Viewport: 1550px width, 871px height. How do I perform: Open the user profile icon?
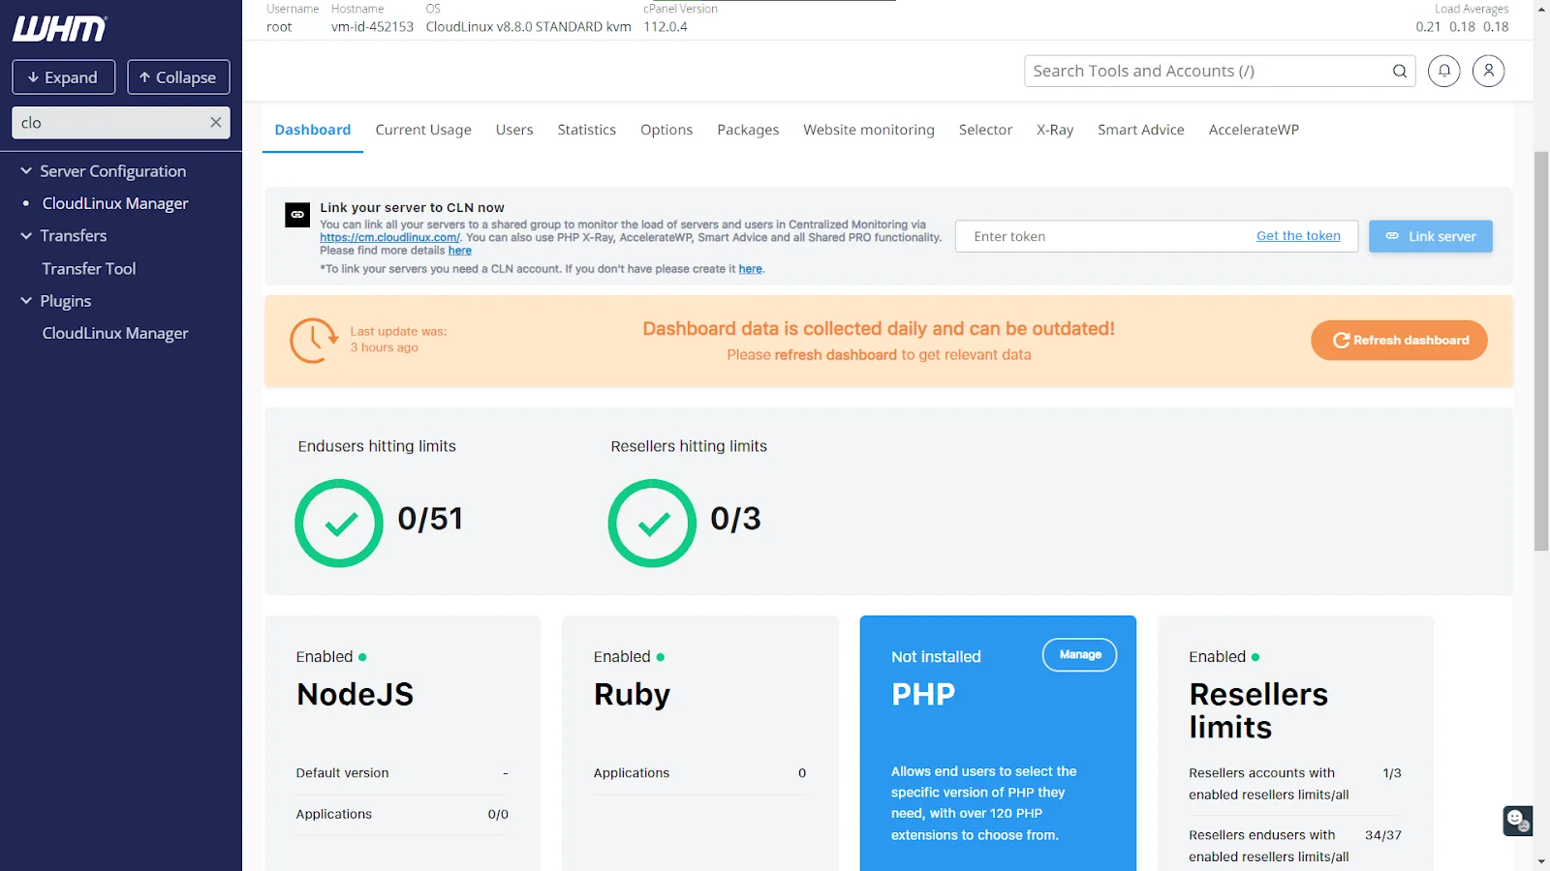1488,71
